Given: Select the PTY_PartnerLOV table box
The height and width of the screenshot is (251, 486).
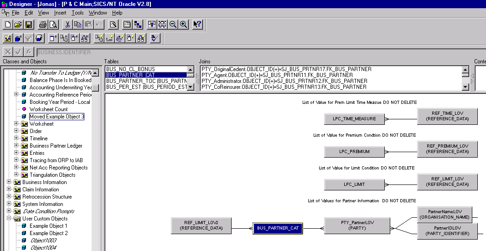Looking at the screenshot, I should click(x=357, y=225).
